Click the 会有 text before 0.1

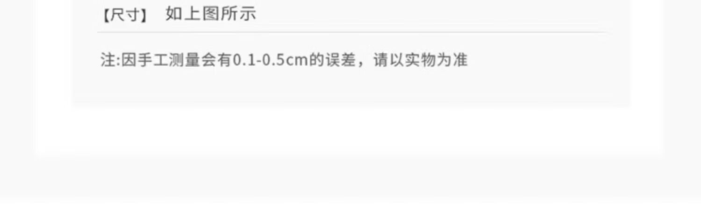217,61
